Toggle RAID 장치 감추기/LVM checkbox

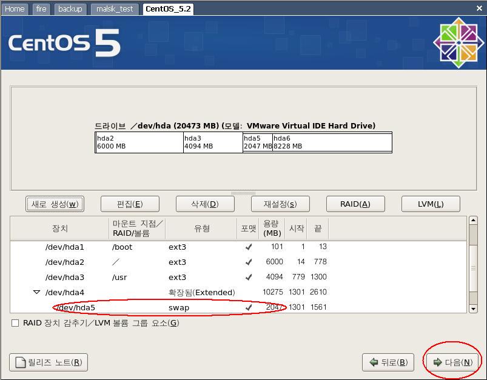tap(15, 323)
